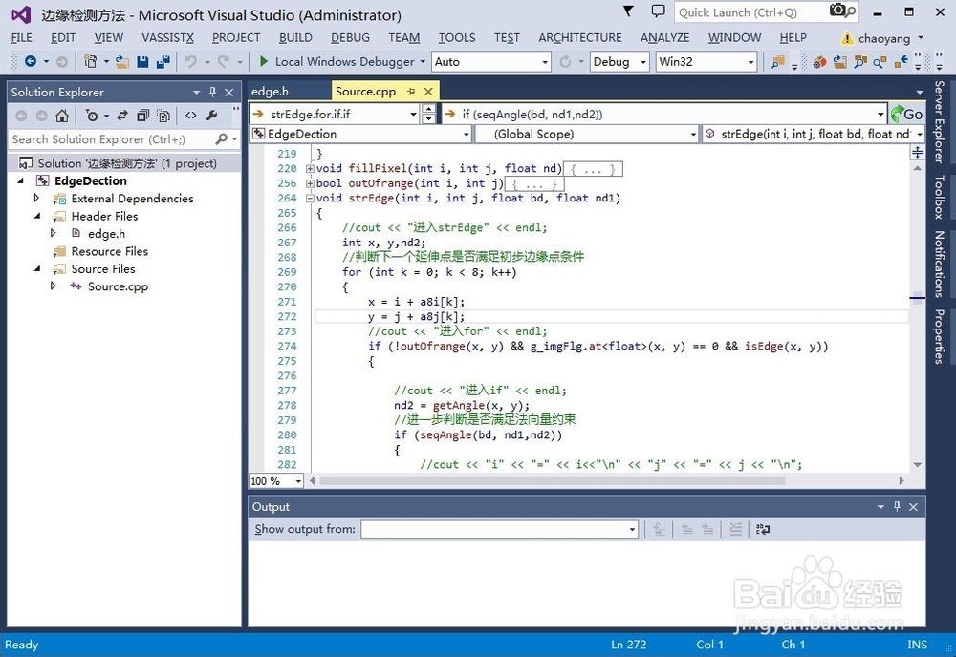
Task: Toggle auto-hide pin on Output panel
Action: pyautogui.click(x=897, y=507)
